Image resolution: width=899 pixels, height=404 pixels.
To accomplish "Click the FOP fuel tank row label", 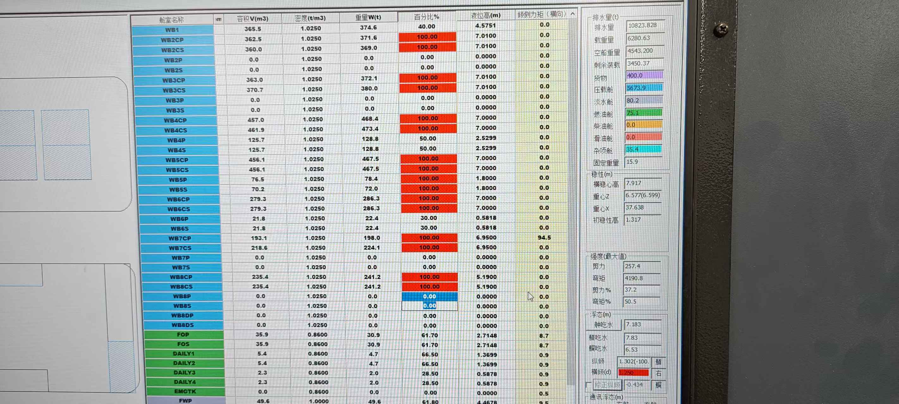I will (183, 335).
